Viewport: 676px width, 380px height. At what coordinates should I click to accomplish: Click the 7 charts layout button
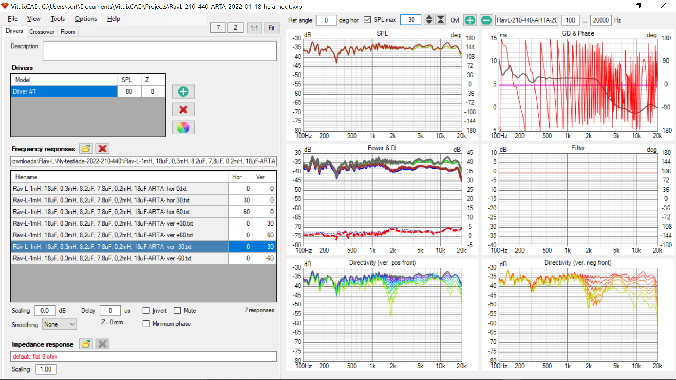[x=218, y=28]
